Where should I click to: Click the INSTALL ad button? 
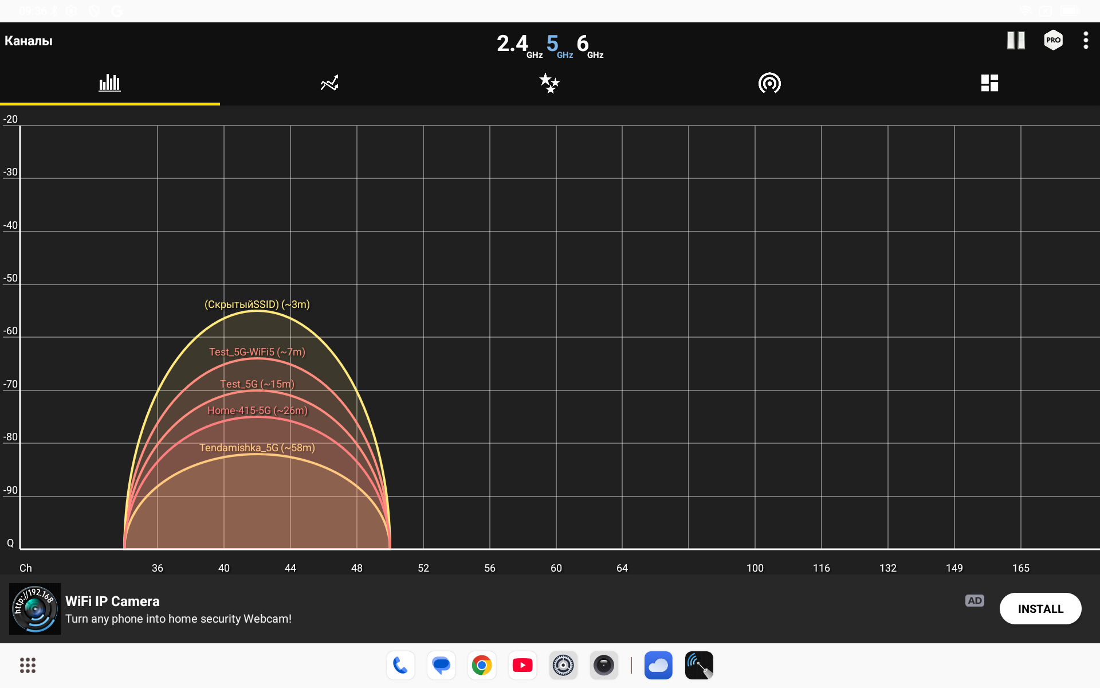pyautogui.click(x=1040, y=609)
